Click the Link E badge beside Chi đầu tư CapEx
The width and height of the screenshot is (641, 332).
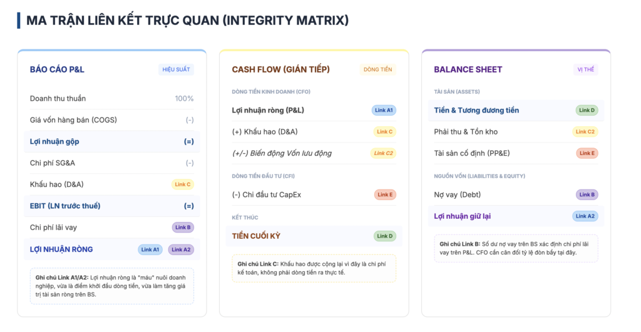coord(385,194)
